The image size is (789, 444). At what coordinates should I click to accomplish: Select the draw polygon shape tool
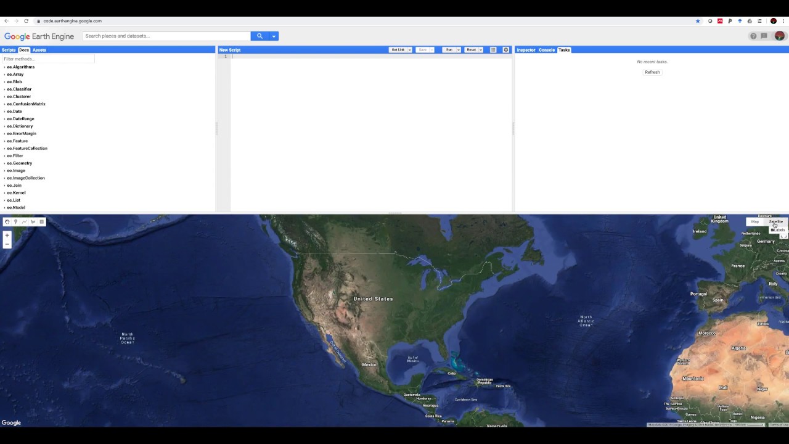point(33,222)
